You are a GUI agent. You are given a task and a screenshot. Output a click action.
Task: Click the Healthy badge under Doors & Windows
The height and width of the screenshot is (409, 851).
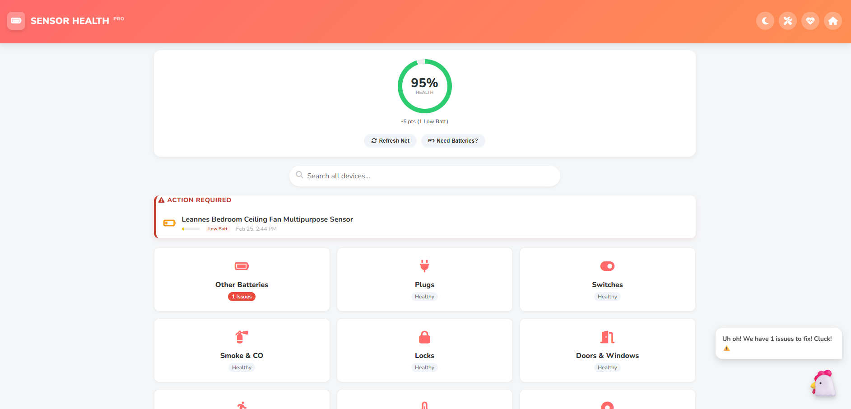click(608, 367)
